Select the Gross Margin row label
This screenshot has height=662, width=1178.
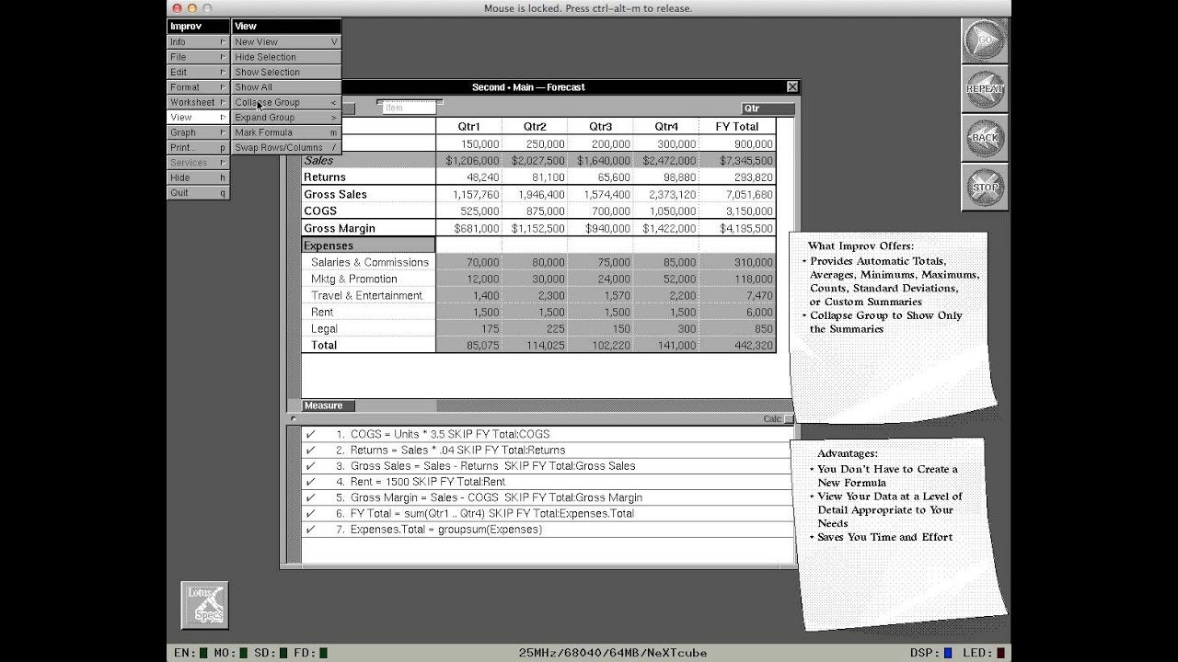[x=368, y=228]
